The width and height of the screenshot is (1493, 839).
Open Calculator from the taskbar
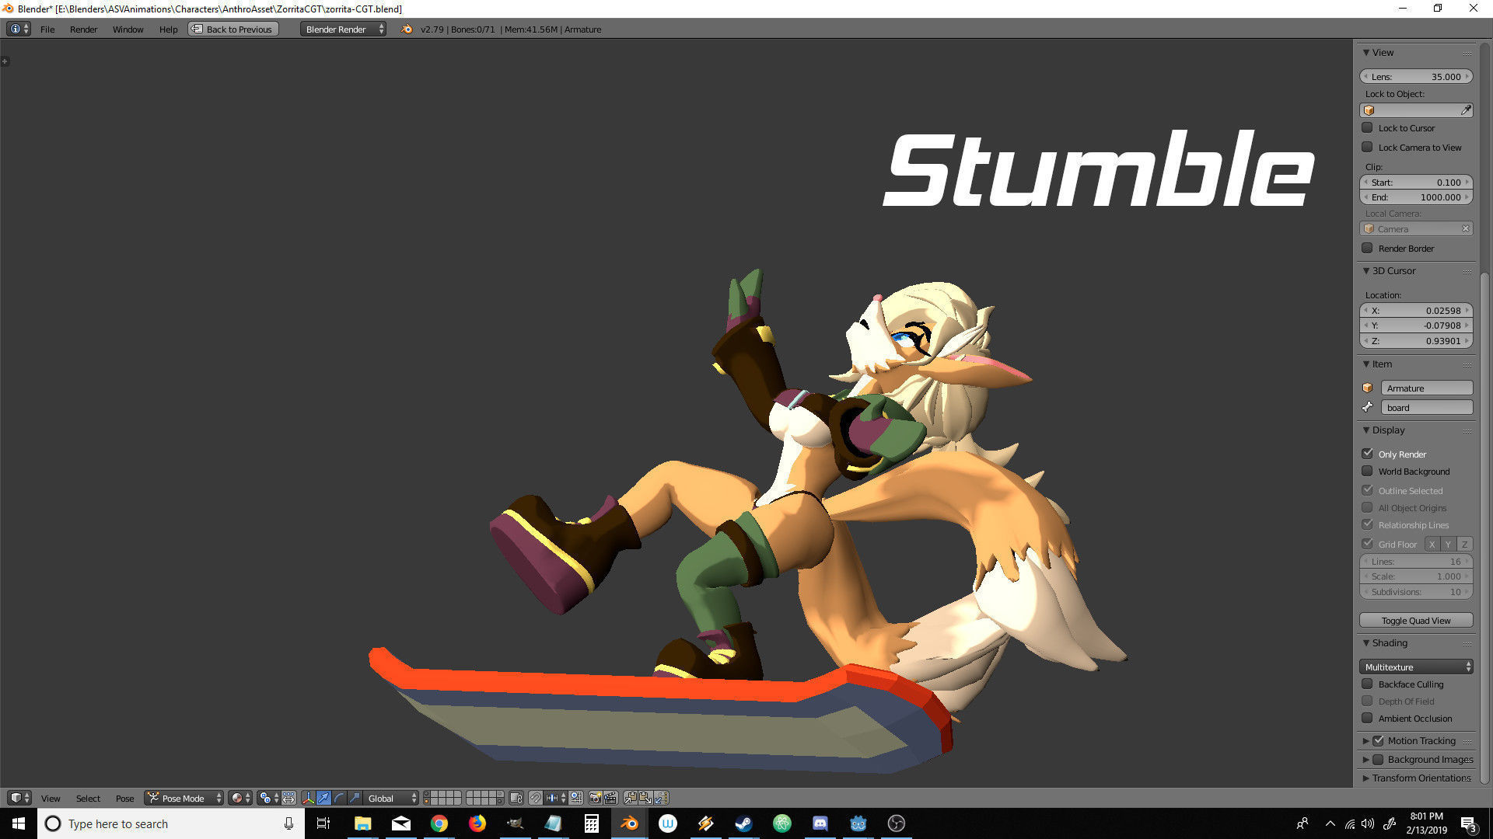(592, 823)
